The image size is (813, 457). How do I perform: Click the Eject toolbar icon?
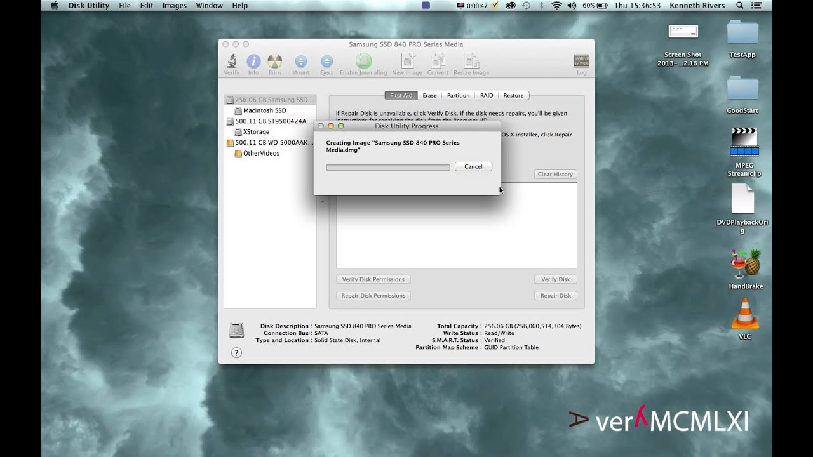pos(326,65)
